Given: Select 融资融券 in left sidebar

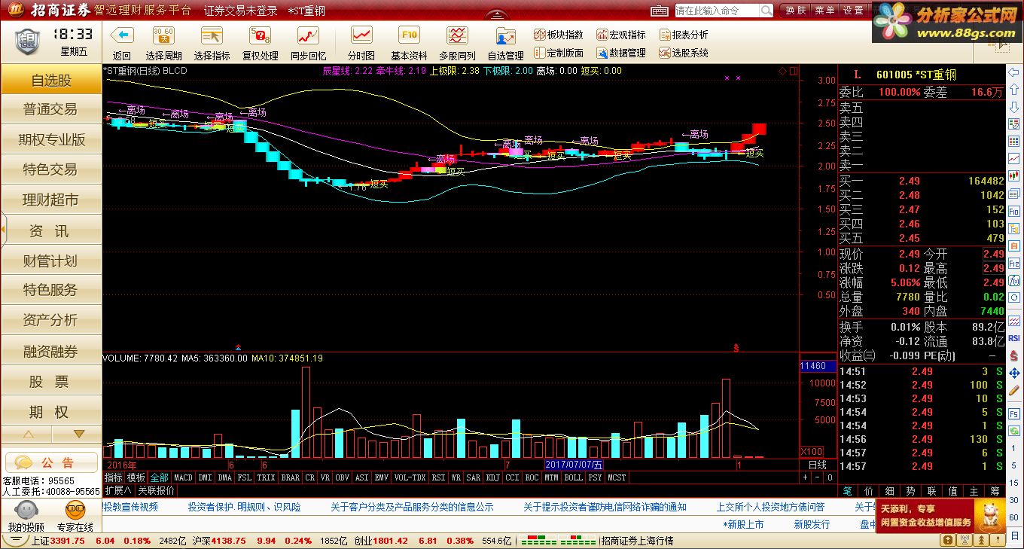Looking at the screenshot, I should (50, 351).
